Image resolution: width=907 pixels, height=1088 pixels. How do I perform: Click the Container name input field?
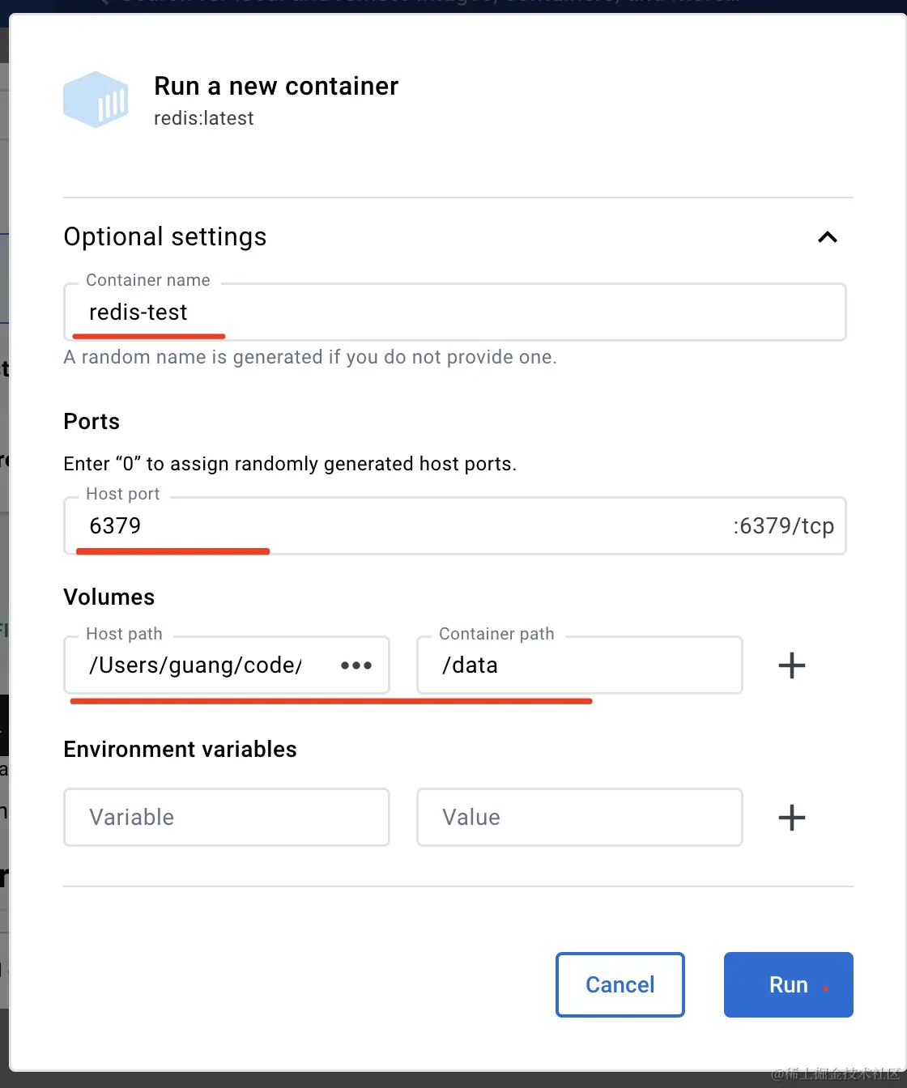click(453, 312)
